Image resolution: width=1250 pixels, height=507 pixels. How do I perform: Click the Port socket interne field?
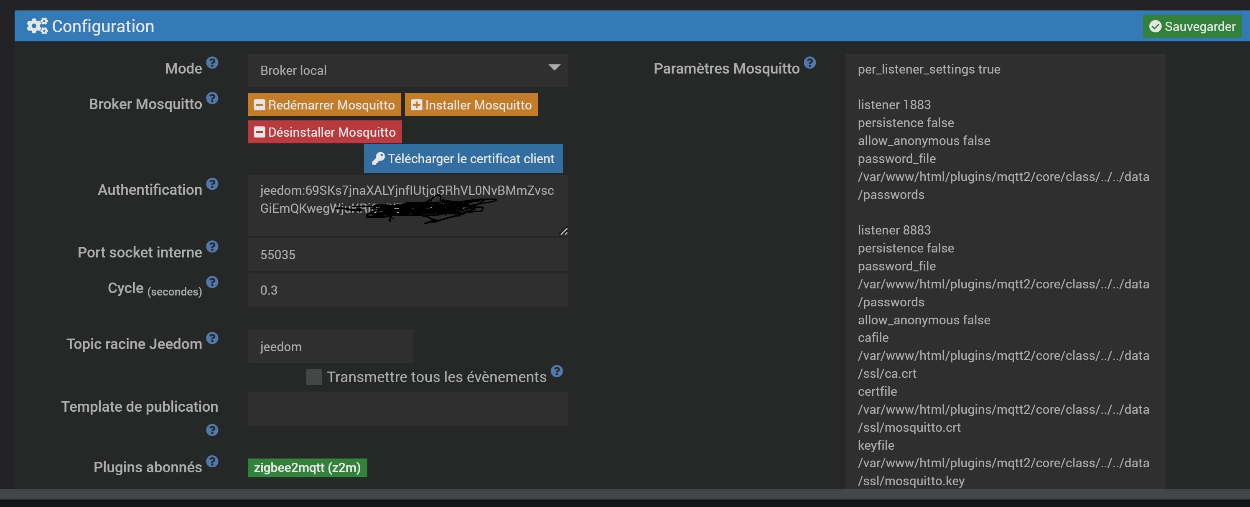407,255
